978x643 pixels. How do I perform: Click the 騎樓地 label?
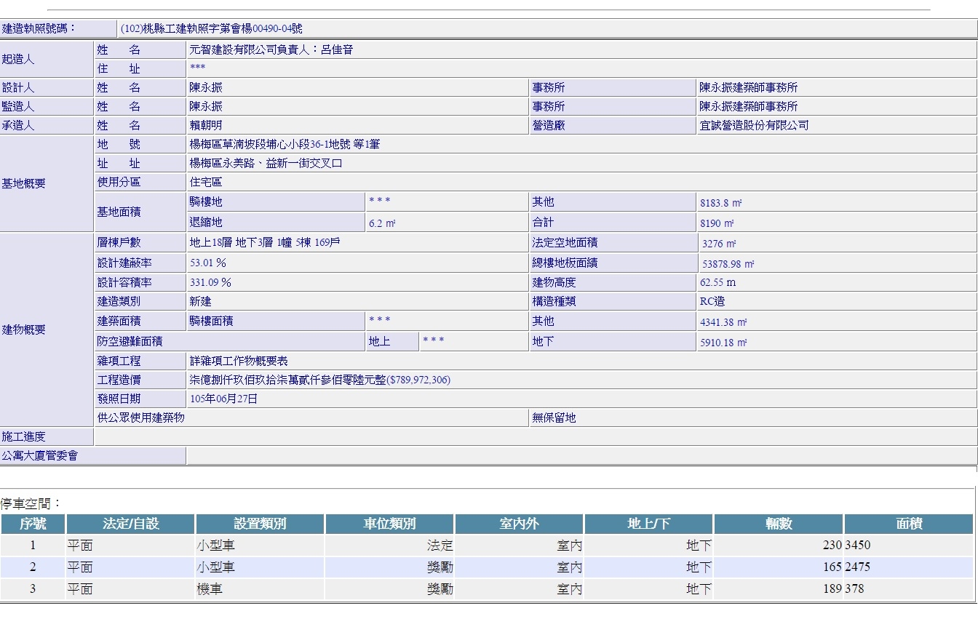(206, 201)
